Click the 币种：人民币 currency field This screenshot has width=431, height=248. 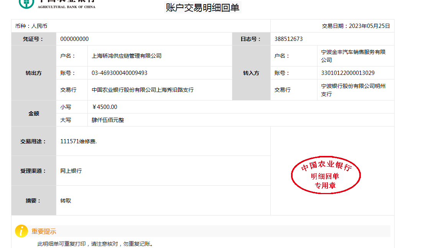pos(31,26)
